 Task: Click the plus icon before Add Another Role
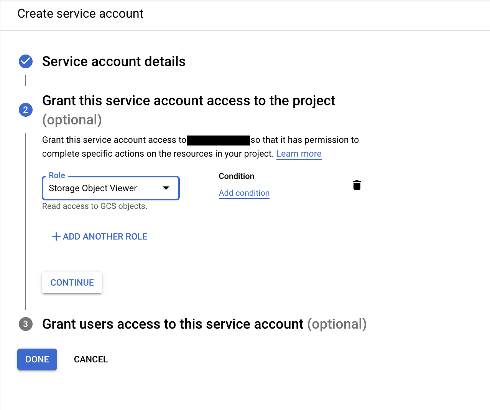point(56,236)
